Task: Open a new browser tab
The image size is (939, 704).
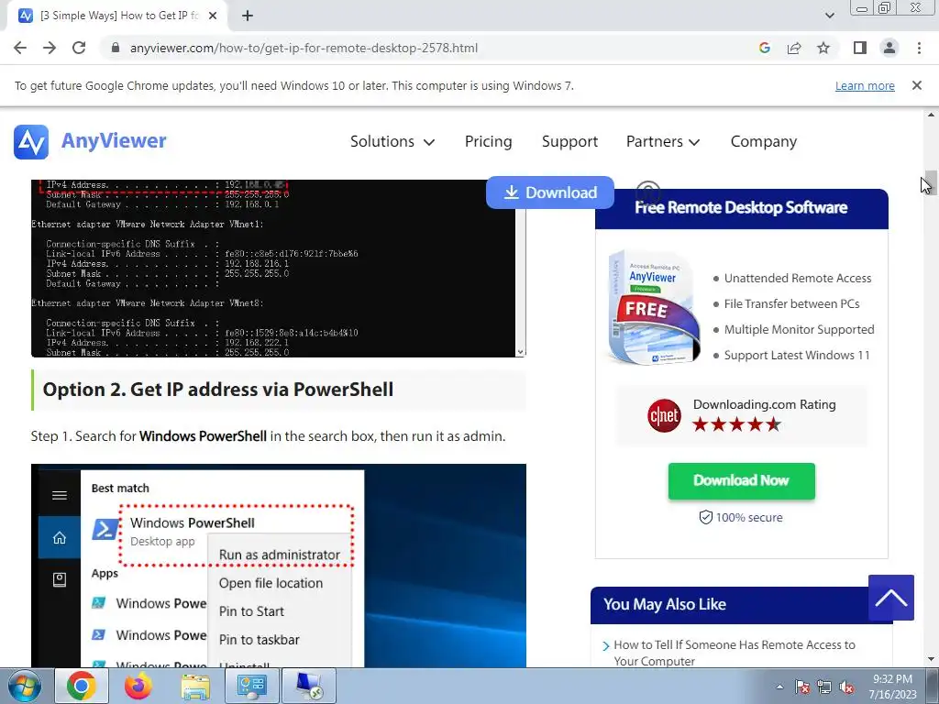Action: click(x=248, y=16)
